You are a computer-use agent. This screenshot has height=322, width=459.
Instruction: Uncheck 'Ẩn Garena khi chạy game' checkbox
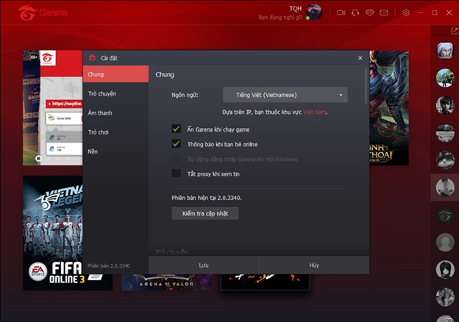177,129
